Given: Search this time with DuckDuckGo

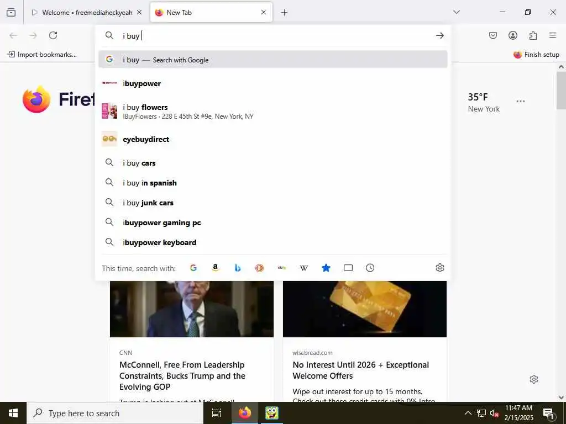Looking at the screenshot, I should pyautogui.click(x=260, y=268).
